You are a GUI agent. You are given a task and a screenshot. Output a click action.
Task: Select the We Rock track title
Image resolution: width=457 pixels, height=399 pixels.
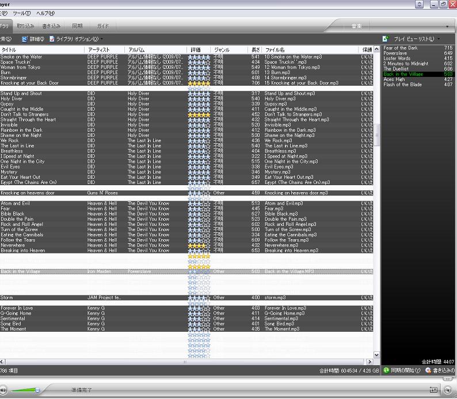(x=10, y=140)
